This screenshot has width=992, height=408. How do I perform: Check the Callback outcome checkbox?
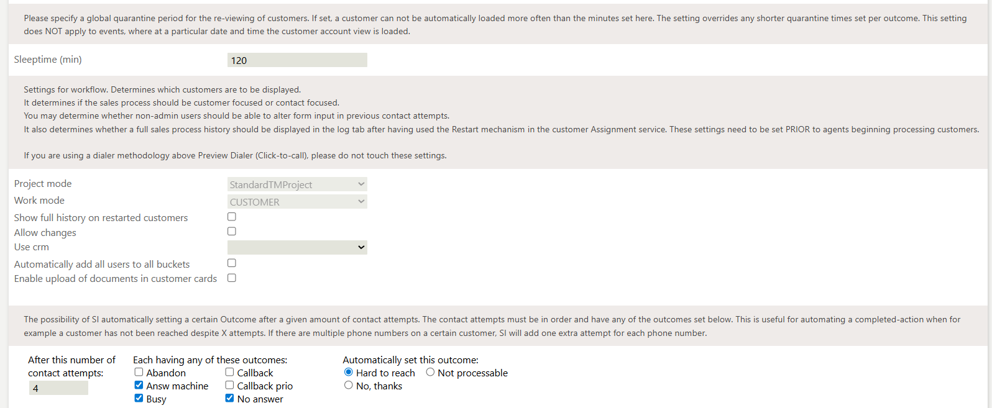coord(229,372)
